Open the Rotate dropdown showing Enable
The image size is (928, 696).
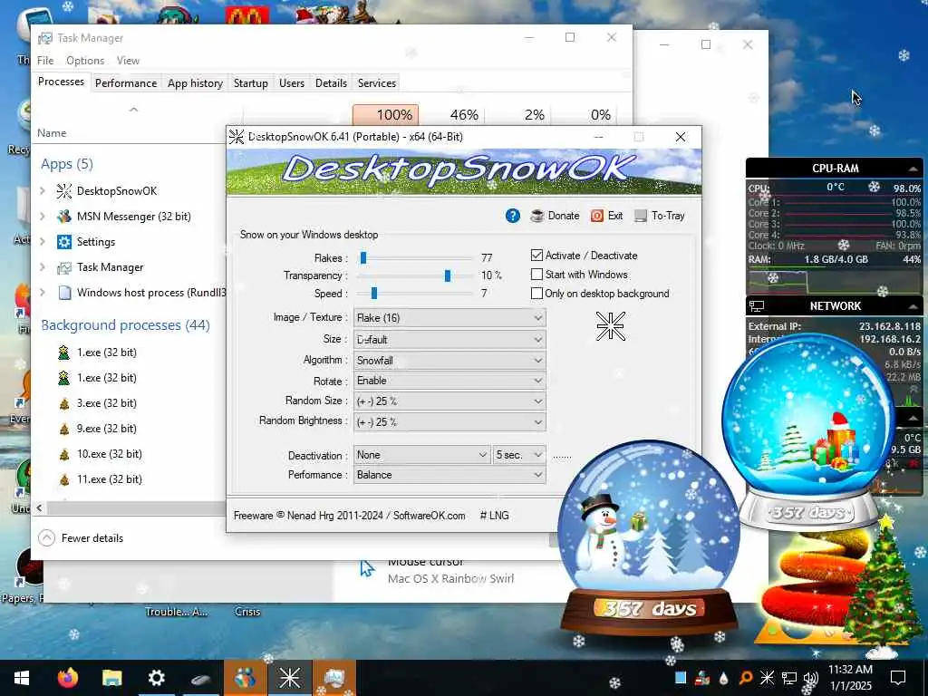point(449,381)
